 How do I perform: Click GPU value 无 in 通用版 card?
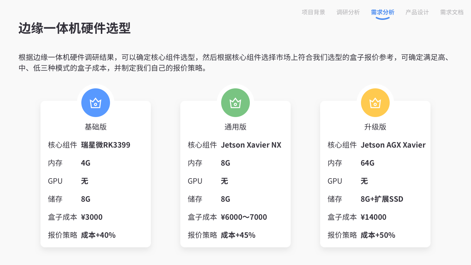(224, 181)
